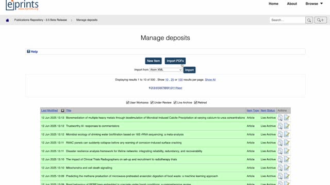Image resolution: width=330 pixels, height=185 pixels.
Task: Uncheck the User Workarea filter
Action: (x=127, y=103)
